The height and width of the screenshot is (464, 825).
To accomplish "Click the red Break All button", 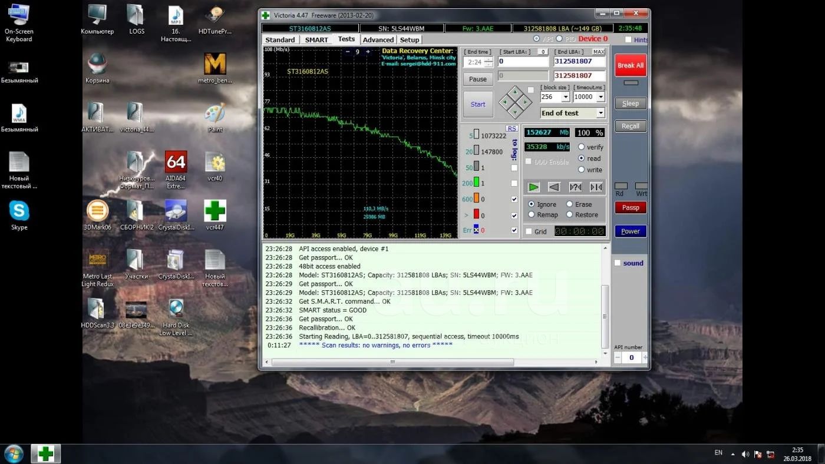I will [631, 65].
